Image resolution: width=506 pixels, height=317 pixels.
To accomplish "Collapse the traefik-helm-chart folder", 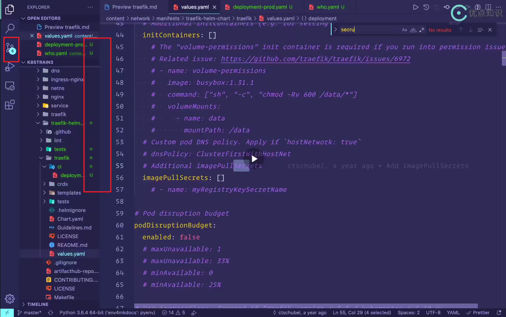I will point(38,123).
